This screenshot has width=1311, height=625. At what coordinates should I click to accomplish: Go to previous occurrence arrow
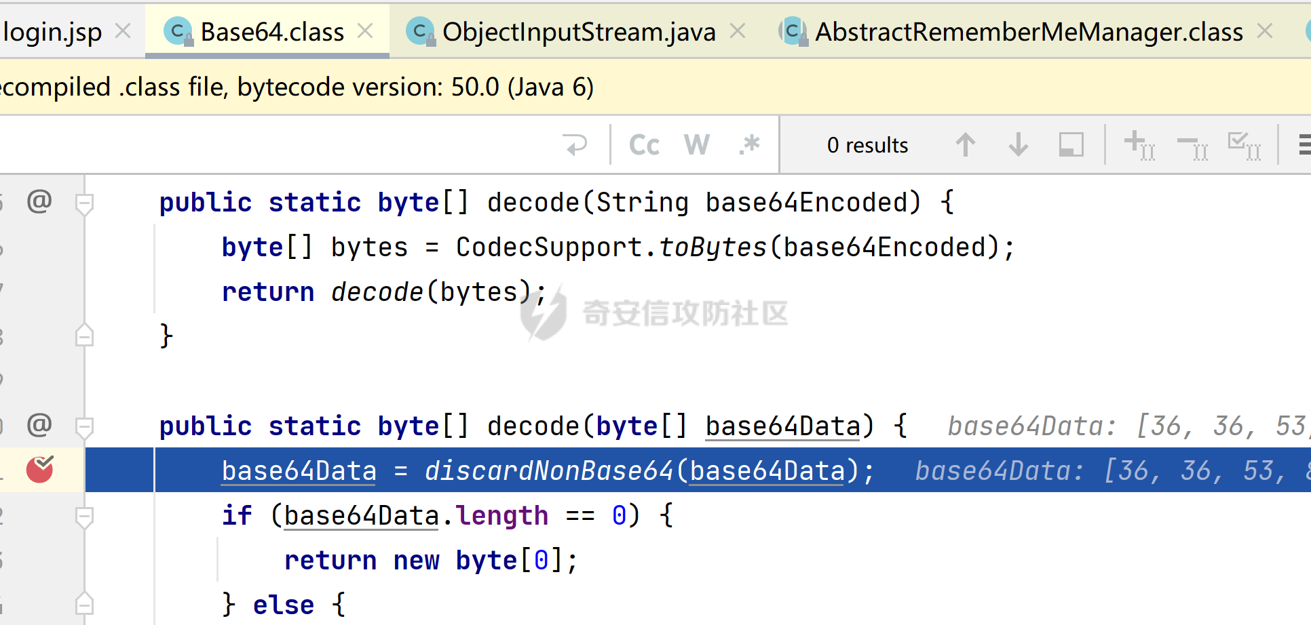click(965, 145)
